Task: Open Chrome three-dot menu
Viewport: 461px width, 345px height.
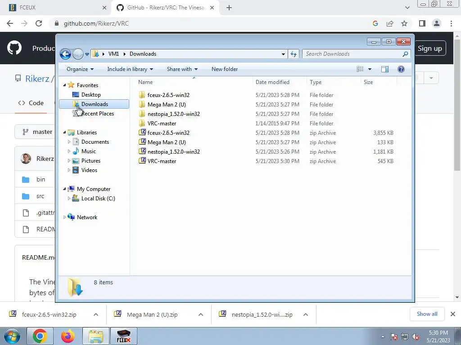Action: click(x=451, y=23)
